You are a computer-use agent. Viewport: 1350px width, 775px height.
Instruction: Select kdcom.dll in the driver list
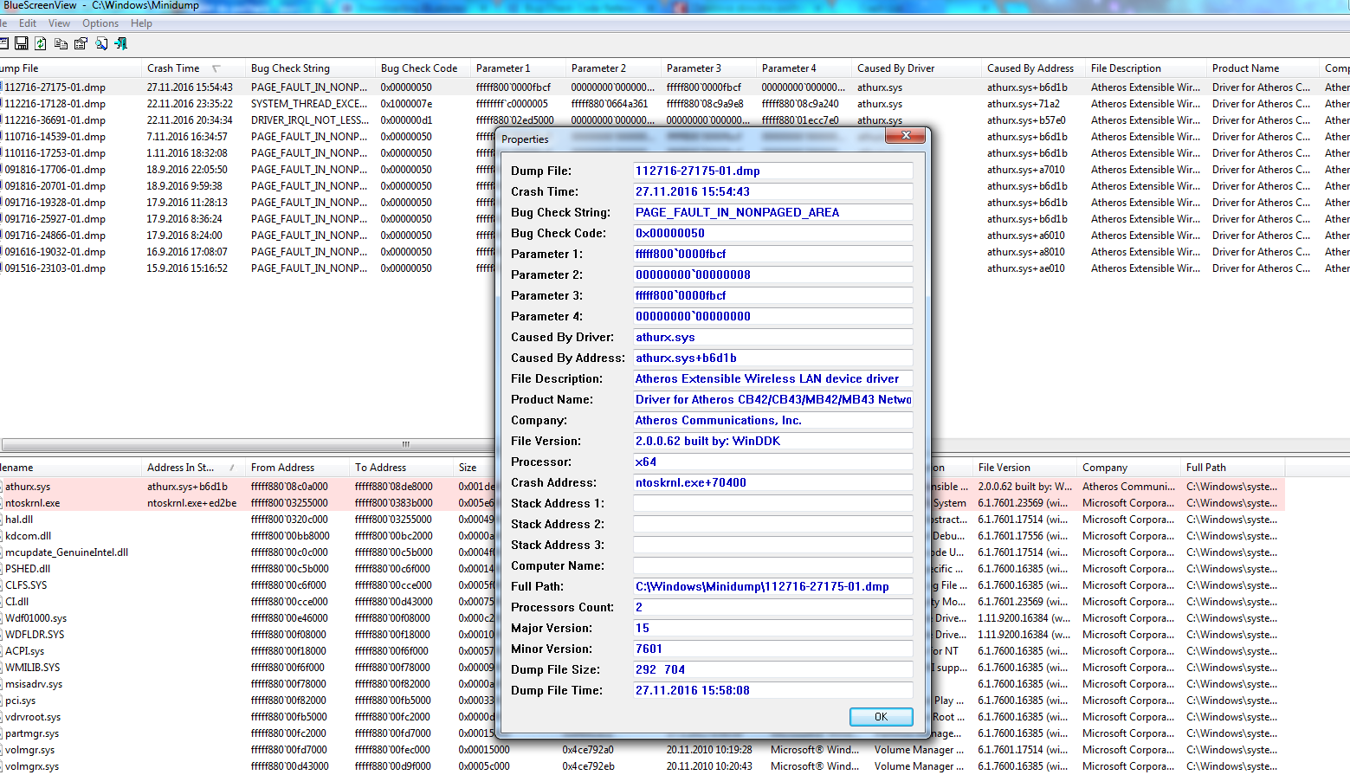point(28,536)
